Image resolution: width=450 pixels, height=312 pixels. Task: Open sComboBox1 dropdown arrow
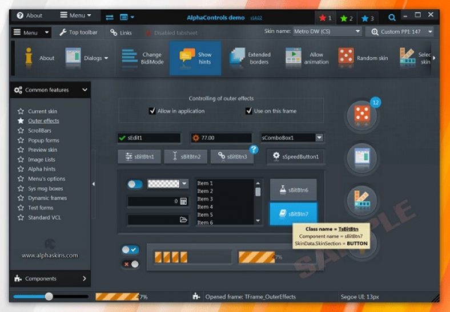[319, 138]
